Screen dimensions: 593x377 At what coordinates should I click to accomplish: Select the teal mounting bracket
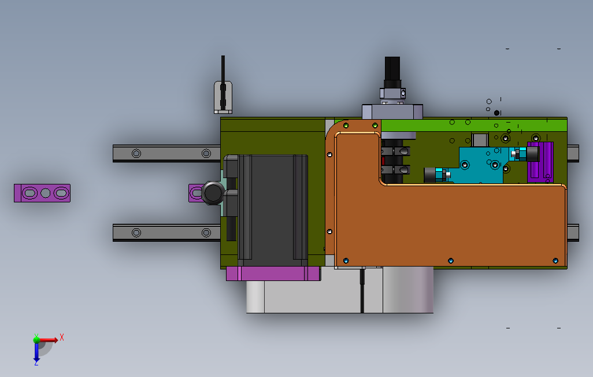pyautogui.click(x=480, y=166)
